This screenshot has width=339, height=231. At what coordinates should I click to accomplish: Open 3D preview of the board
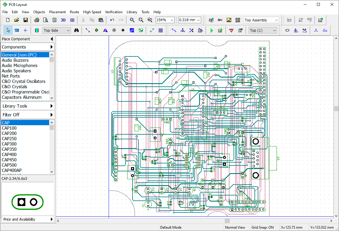tap(63, 20)
